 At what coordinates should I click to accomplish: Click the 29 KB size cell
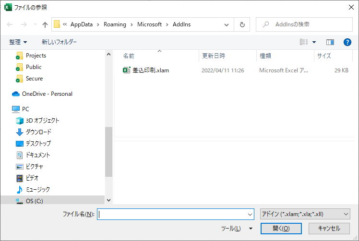coord(341,70)
